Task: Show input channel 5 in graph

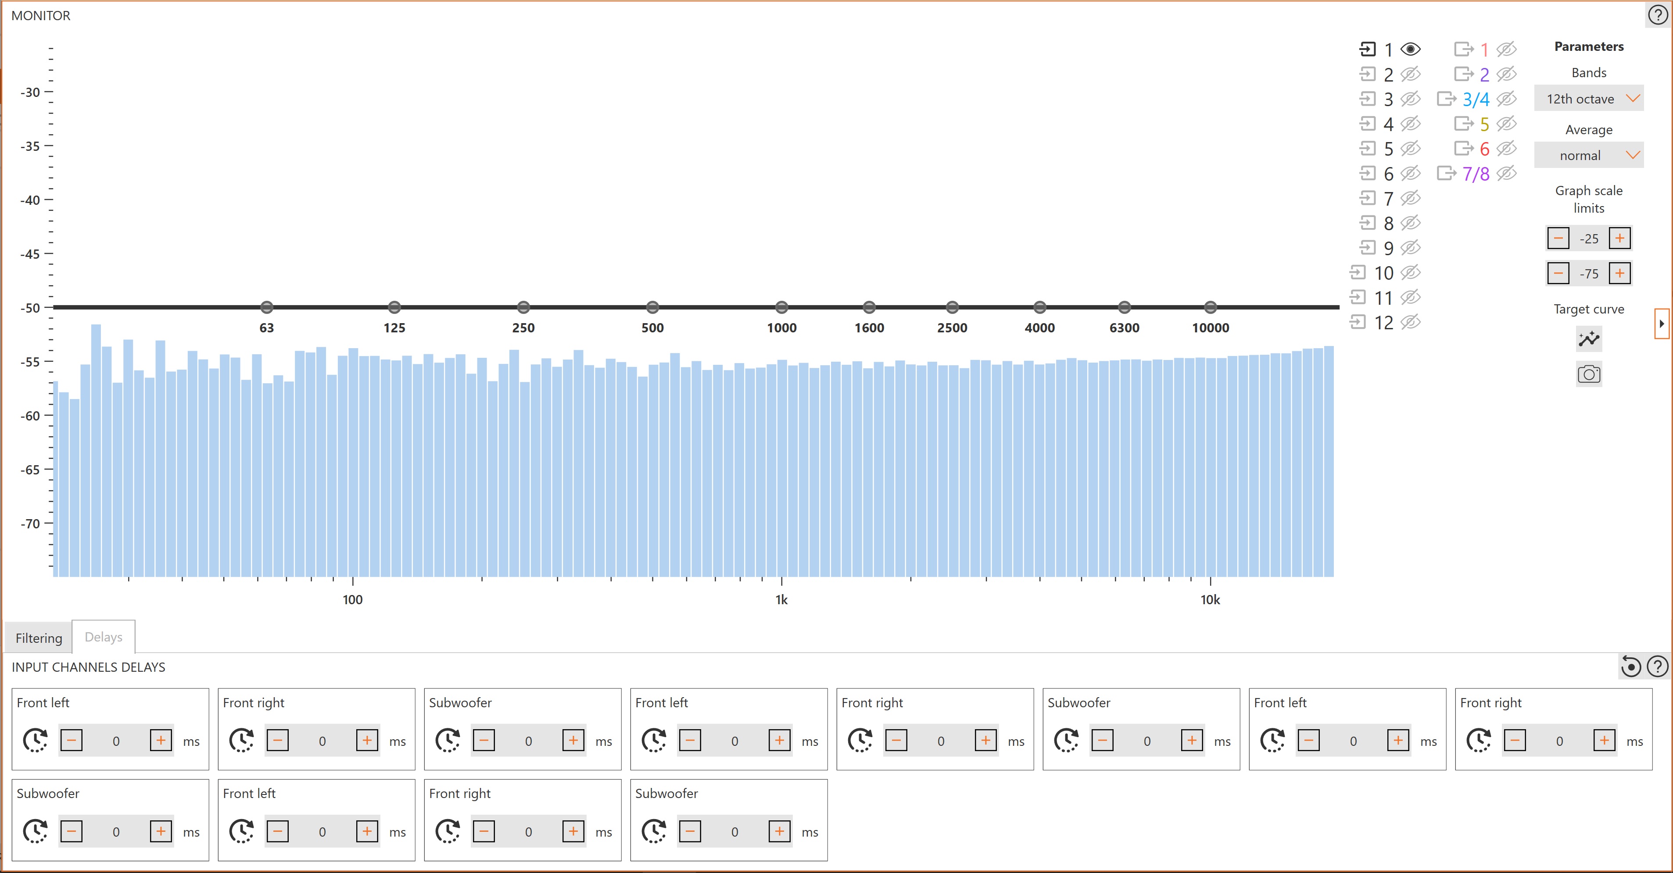Action: point(1411,149)
